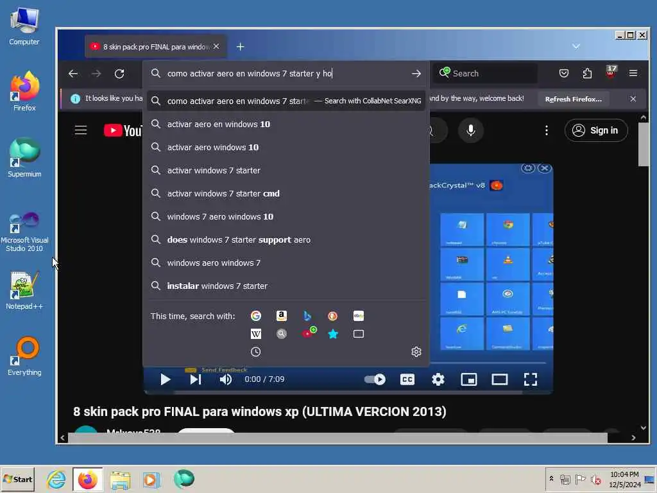The image size is (657, 493).
Task: Open the Extensions puzzle icon
Action: pyautogui.click(x=587, y=73)
